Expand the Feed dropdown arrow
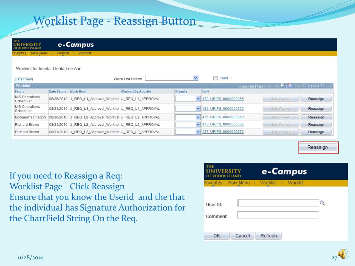The width and height of the screenshot is (355, 266). point(231,78)
